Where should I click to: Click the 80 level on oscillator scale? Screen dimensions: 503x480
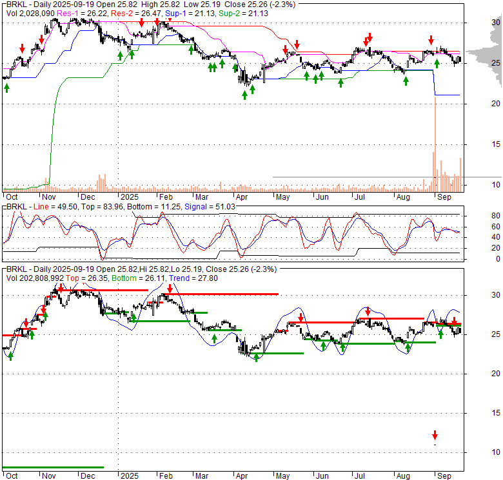point(496,216)
